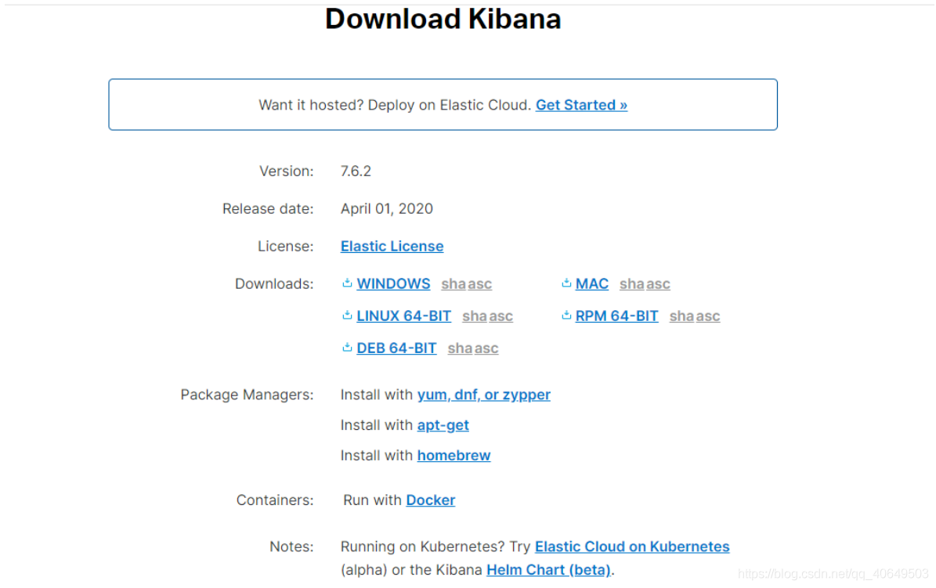Click the download icon beside MAC

click(566, 283)
